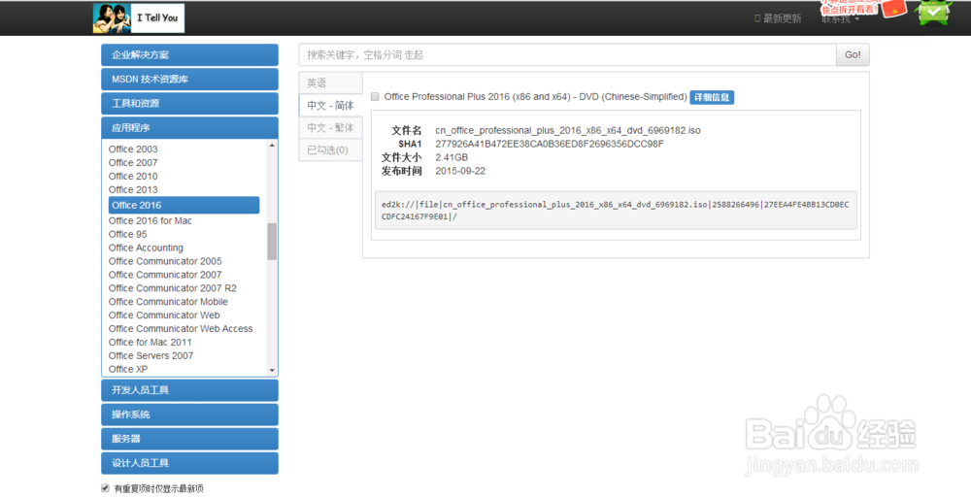Expand the 操作系统 category

(x=189, y=415)
